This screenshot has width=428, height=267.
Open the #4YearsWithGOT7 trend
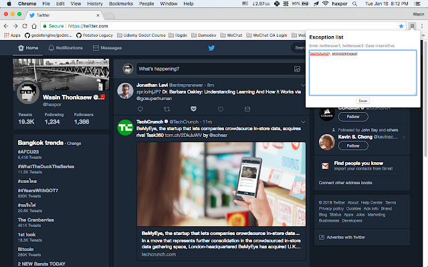point(38,190)
